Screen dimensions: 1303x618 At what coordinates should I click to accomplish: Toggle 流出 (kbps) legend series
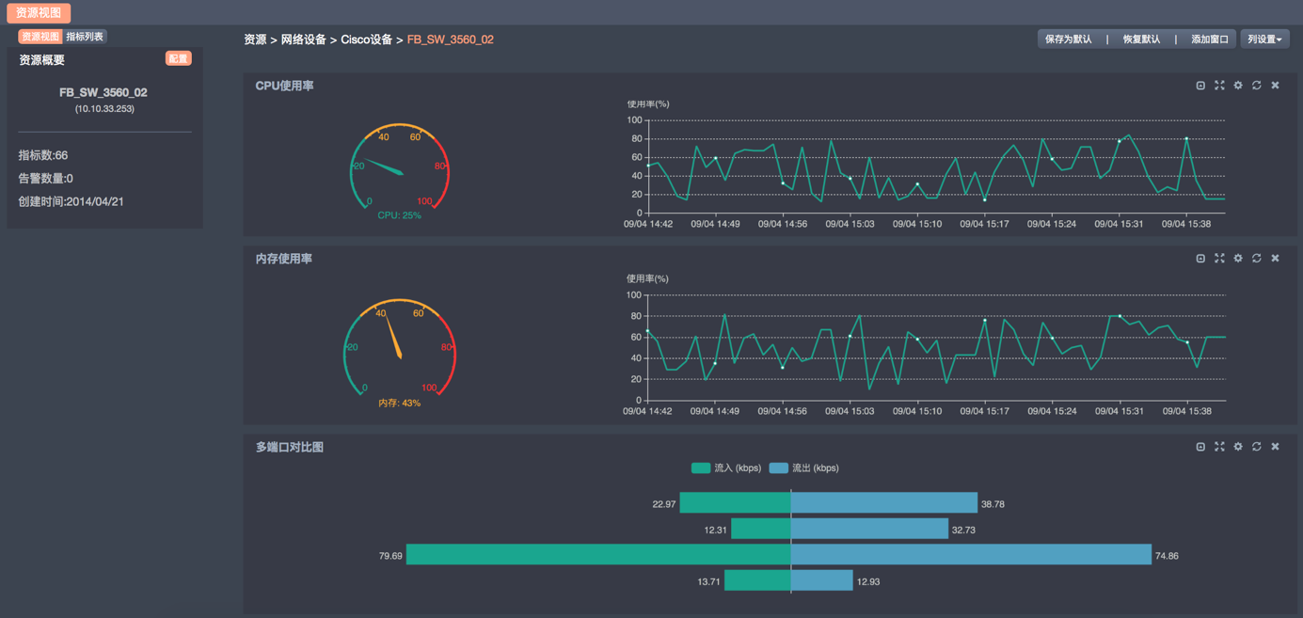coord(803,468)
